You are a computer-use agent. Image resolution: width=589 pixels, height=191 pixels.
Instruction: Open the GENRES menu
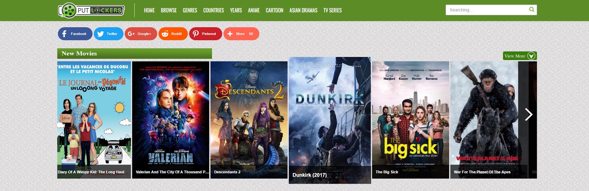click(x=190, y=10)
